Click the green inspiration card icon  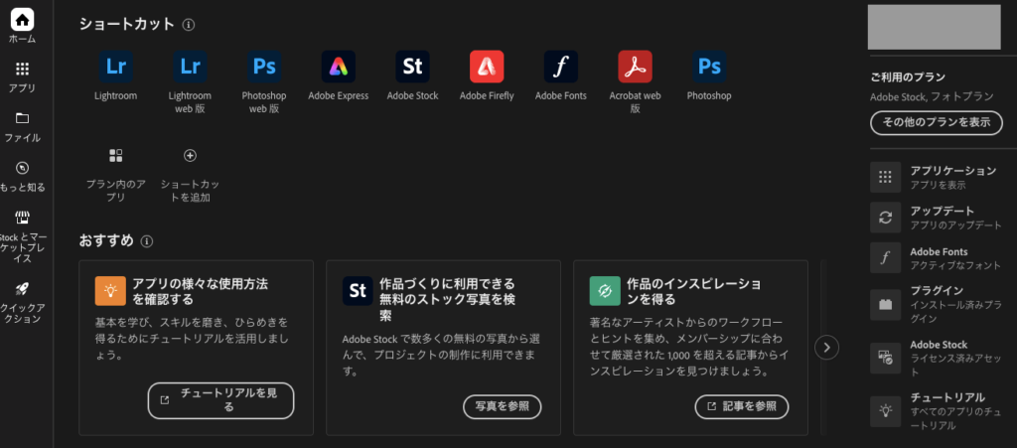[x=605, y=290]
